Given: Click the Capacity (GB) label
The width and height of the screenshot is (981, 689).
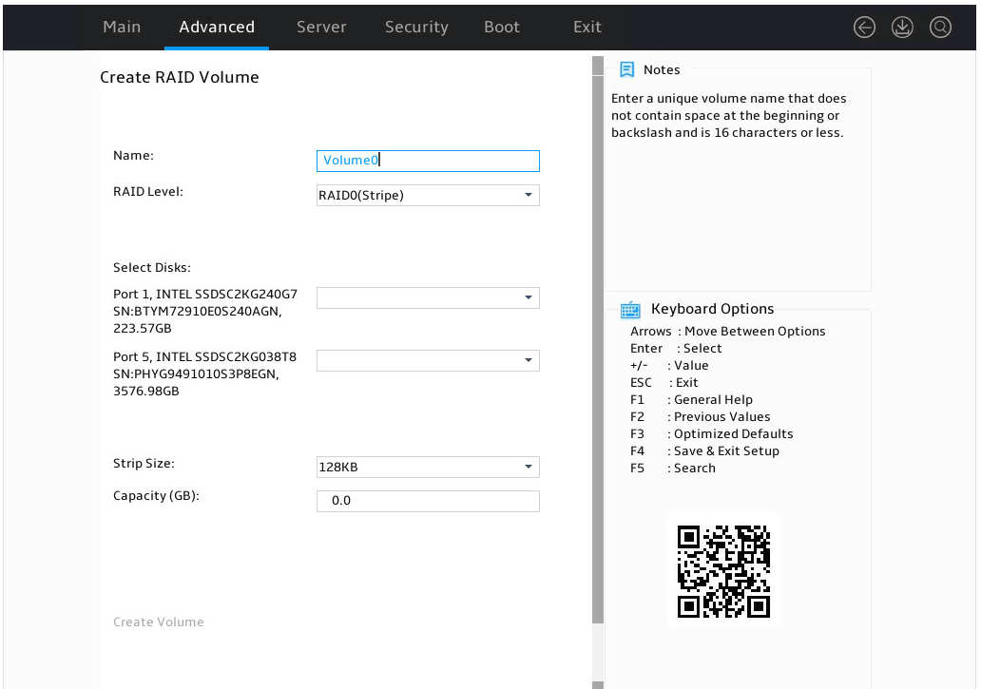Looking at the screenshot, I should pyautogui.click(x=157, y=496).
